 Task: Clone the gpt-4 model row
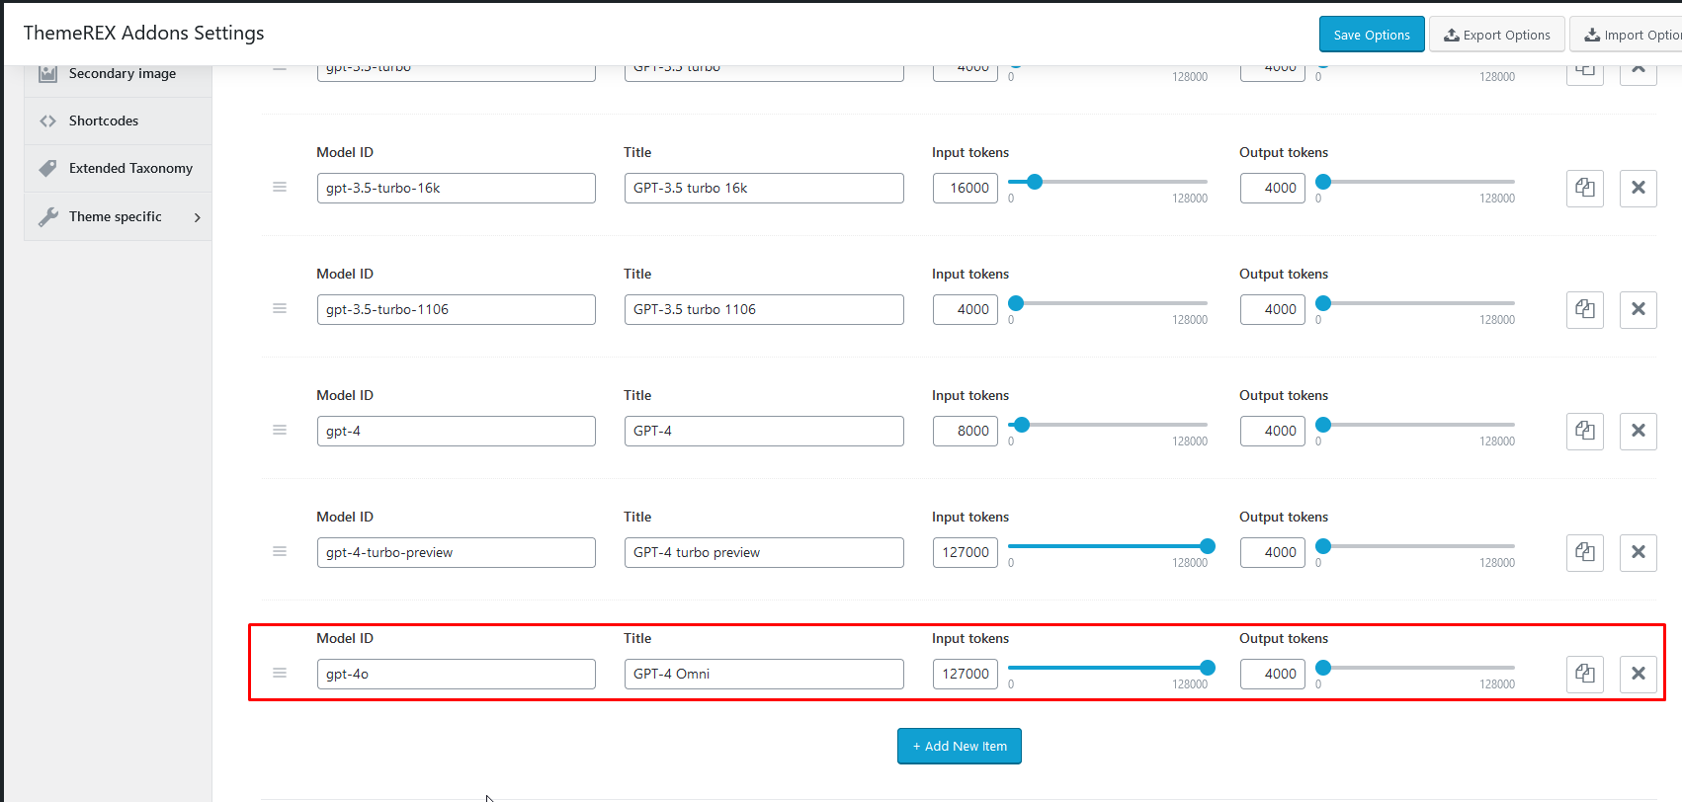1585,431
